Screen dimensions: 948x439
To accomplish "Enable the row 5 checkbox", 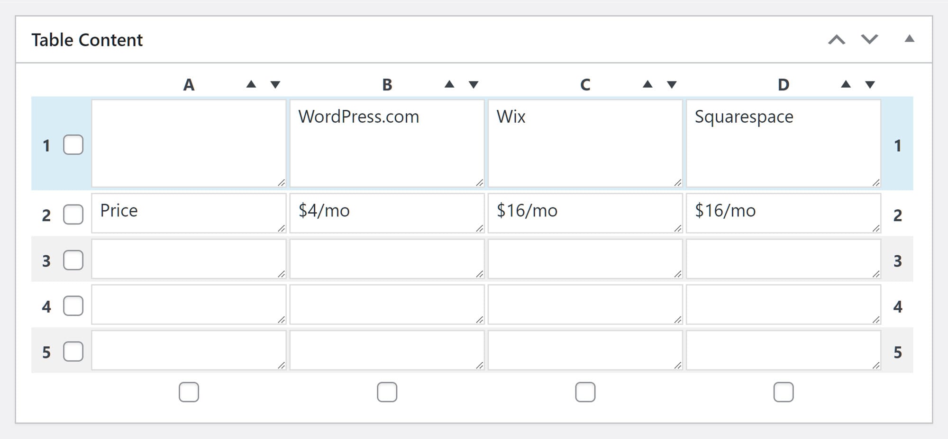I will tap(73, 351).
